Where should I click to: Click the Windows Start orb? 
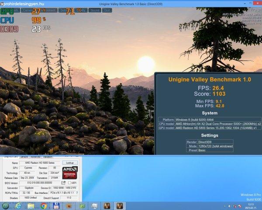(5, 206)
